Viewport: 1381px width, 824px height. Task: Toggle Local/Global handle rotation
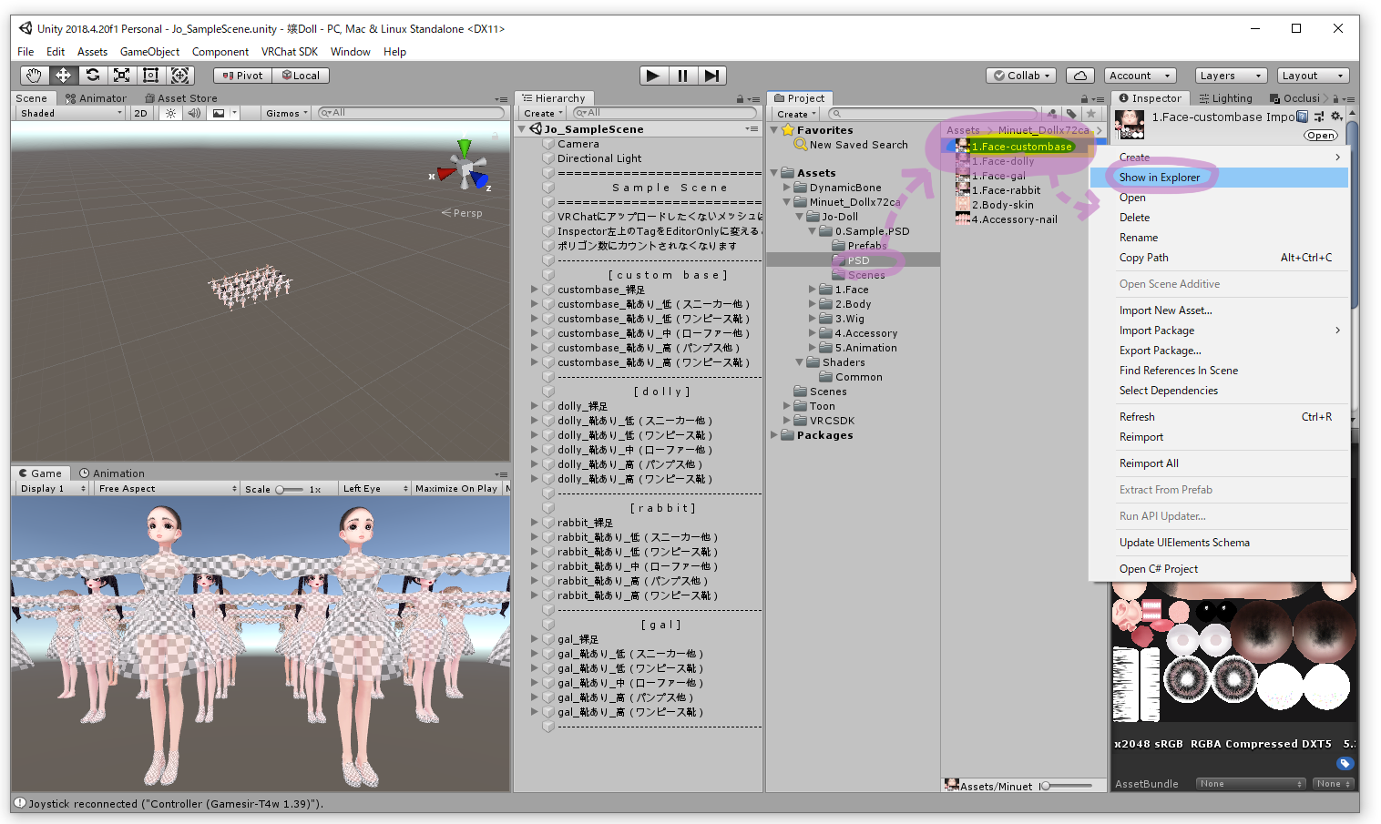(301, 76)
